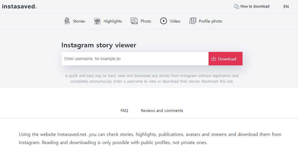Focus the username input field
Viewport: 298px width, 150px height.
(x=135, y=59)
